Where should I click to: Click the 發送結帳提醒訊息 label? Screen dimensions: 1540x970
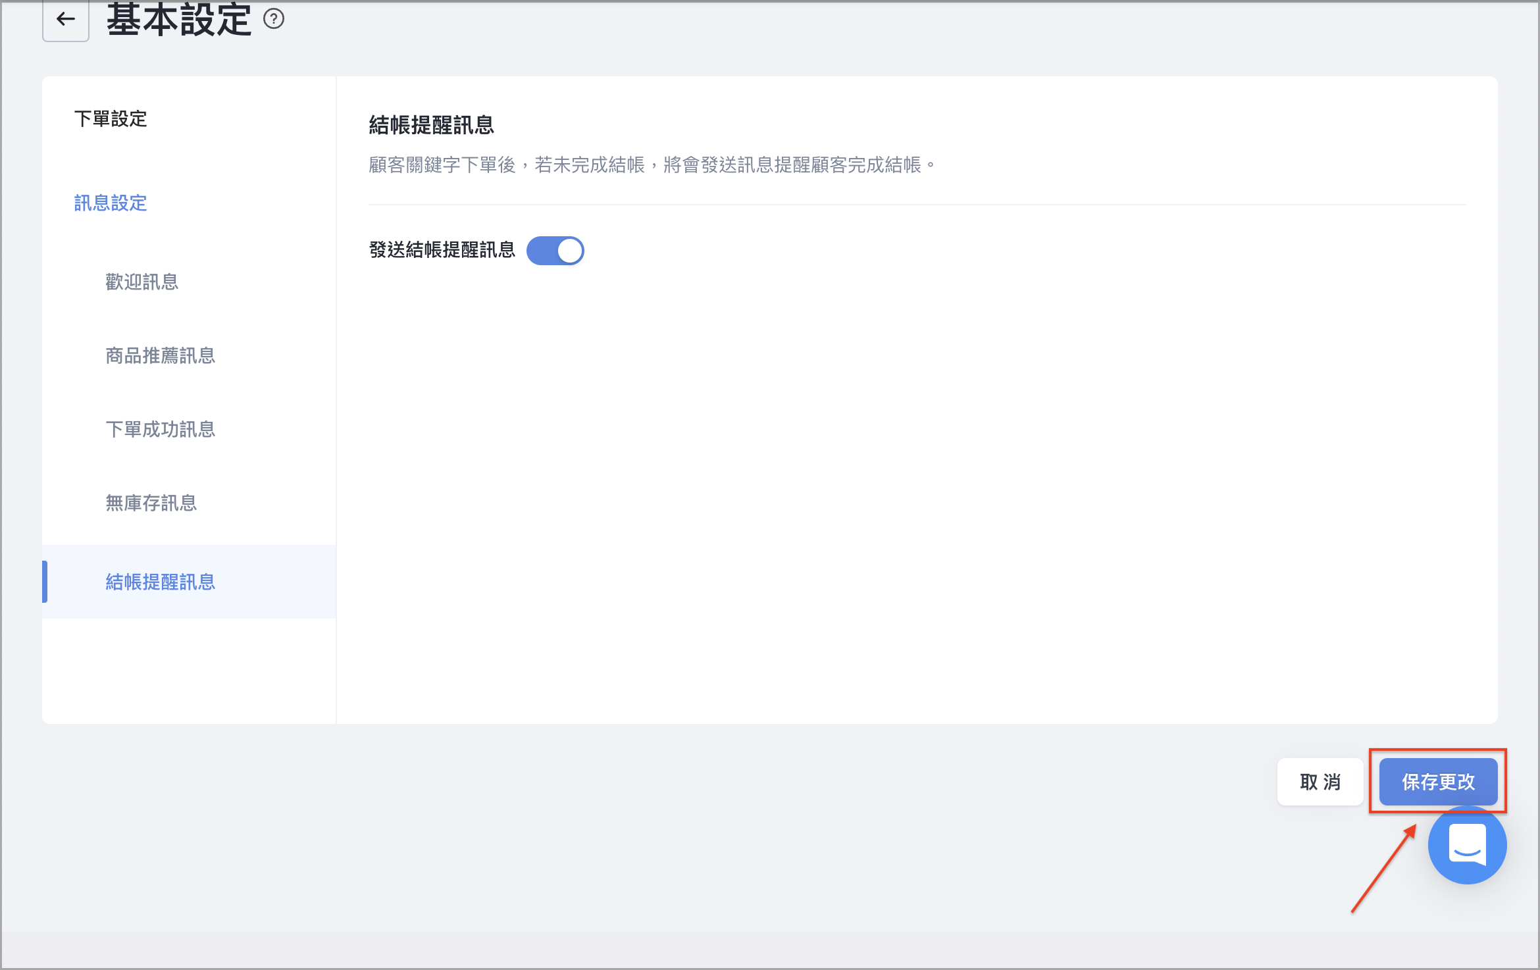pos(442,250)
